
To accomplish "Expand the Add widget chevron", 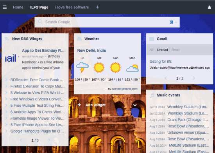I will [x=135, y=105].
